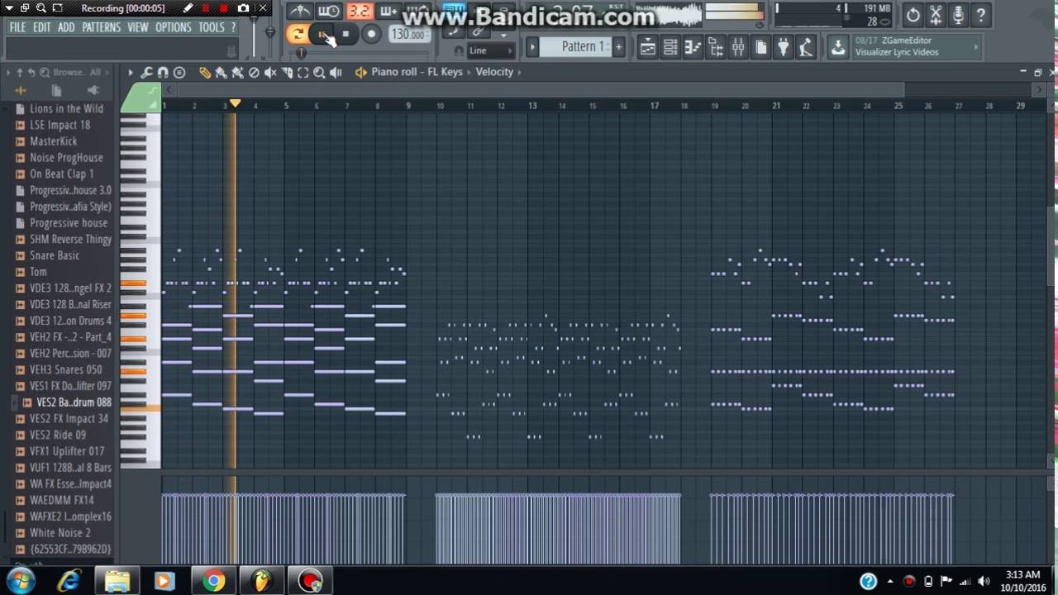Open the PATTERNS menu
The width and height of the screenshot is (1058, 595).
point(101,27)
